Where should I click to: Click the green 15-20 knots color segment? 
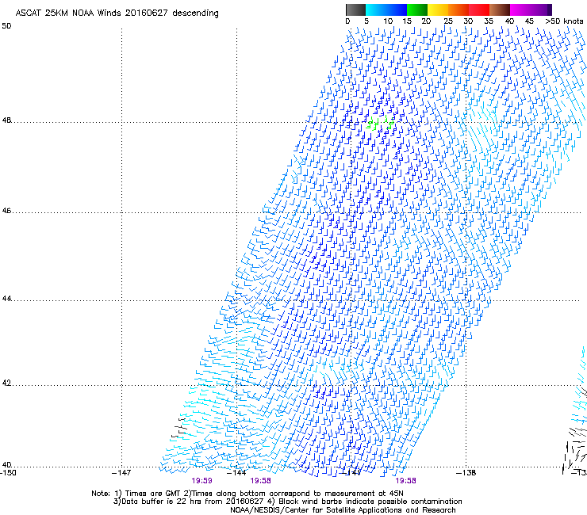[417, 10]
